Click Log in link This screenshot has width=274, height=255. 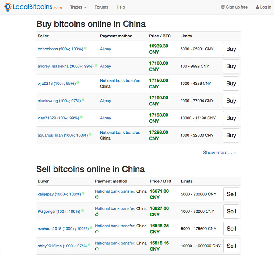tap(264, 7)
